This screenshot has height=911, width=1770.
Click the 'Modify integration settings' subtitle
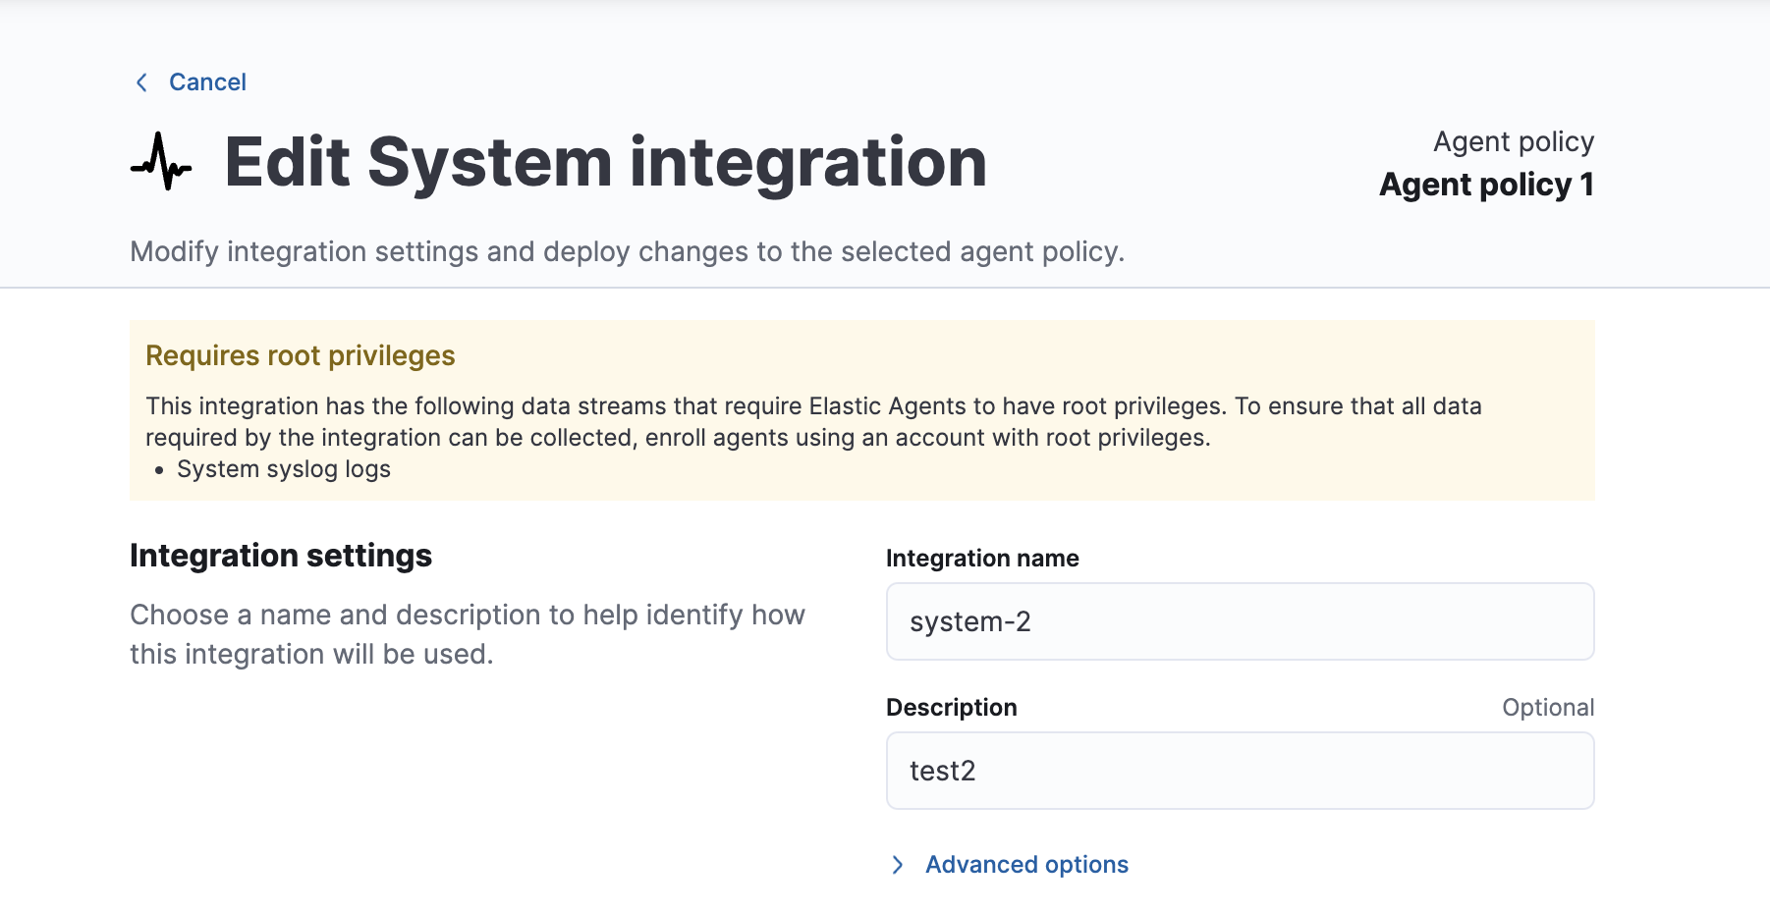click(627, 252)
